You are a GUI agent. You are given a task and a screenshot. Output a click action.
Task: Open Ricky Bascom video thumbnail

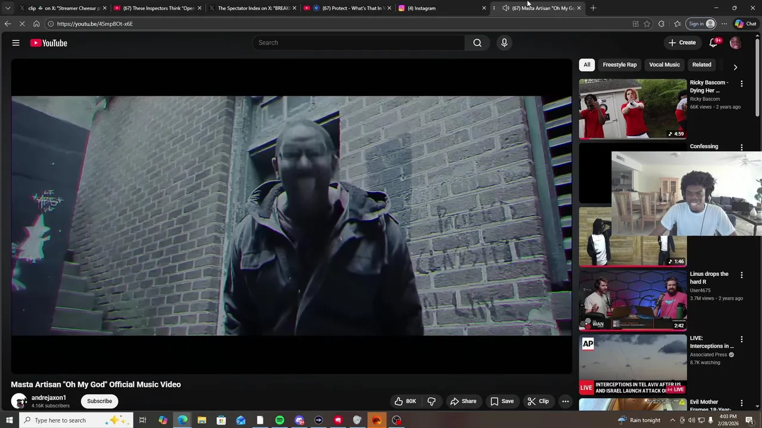(x=633, y=109)
